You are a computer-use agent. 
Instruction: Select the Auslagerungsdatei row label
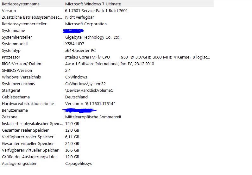click(x=19, y=164)
